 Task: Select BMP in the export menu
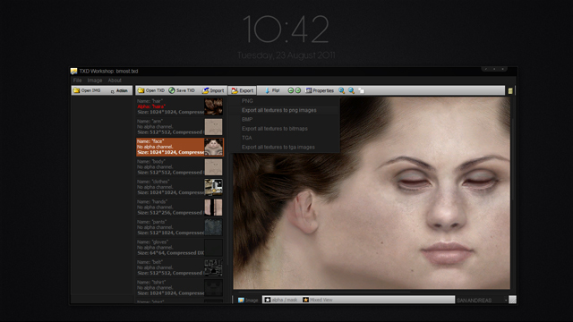point(285,119)
